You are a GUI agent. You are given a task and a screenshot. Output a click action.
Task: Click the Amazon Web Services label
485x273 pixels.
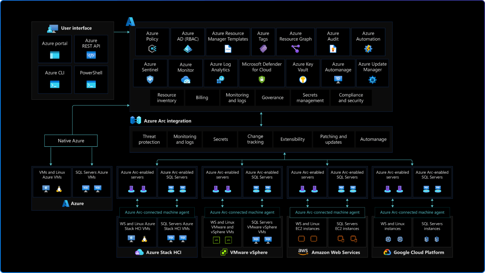[336, 253]
